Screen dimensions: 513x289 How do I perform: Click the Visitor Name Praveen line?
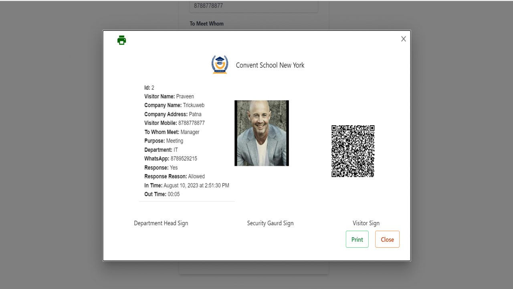pyautogui.click(x=169, y=96)
